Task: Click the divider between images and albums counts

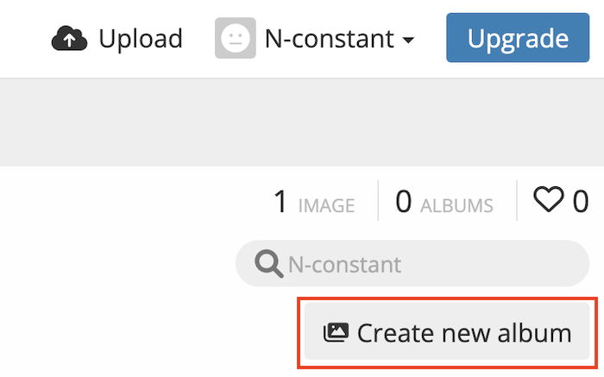Action: pos(377,201)
